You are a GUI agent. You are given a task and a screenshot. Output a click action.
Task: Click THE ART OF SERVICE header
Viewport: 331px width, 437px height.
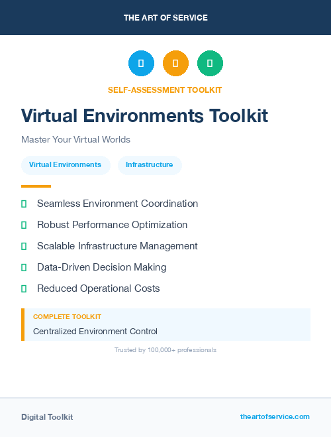coord(165,18)
